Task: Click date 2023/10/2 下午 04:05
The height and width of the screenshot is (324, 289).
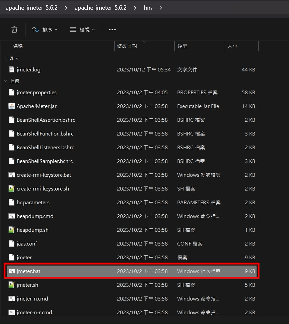Action: (x=142, y=92)
